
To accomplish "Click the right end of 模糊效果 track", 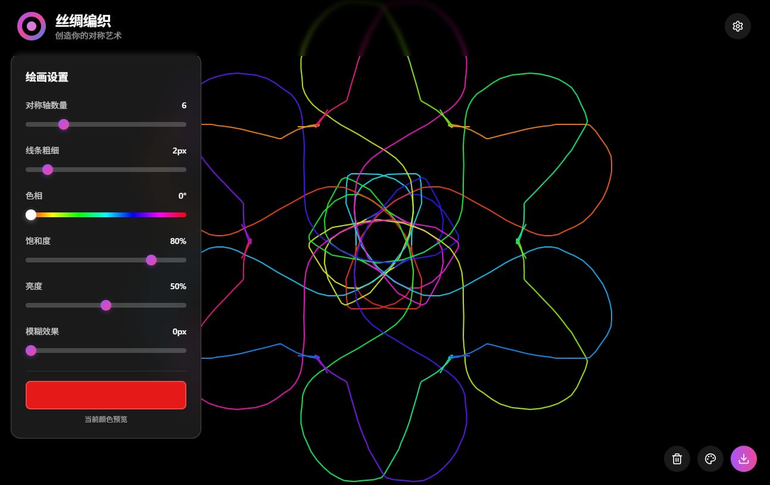I will click(184, 351).
